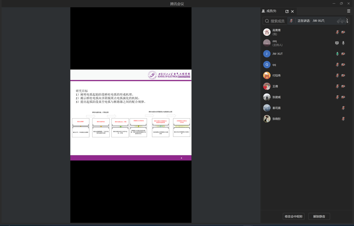The height and width of the screenshot is (226, 354).
Task: Open the hamburger menu in the title bar
Action: click(349, 11)
